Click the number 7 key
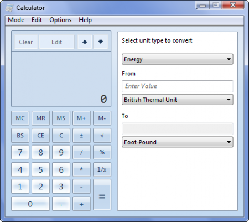Image resolution: width=249 pixels, height=222 pixels. (x=20, y=152)
